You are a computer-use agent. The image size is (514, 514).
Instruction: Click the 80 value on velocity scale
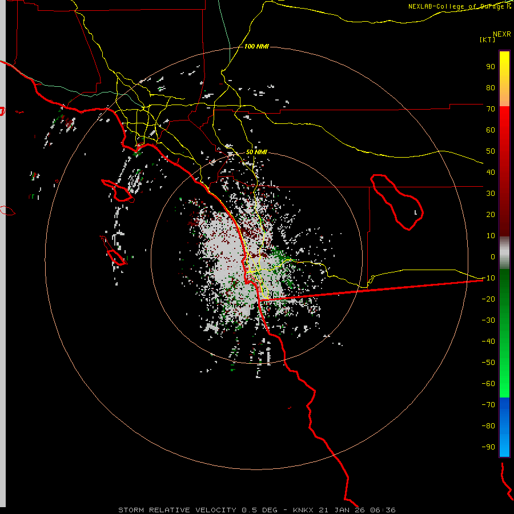click(491, 87)
